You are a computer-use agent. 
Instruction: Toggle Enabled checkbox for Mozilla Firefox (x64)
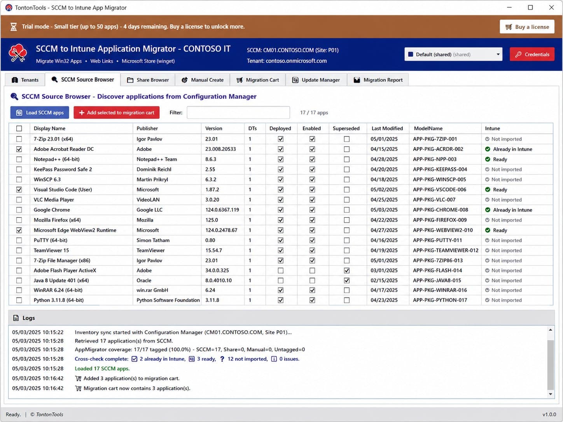point(312,220)
